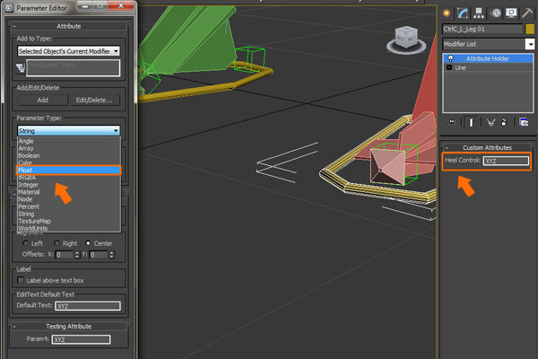Click the Edit/Delete... button
This screenshot has width=538, height=359.
point(95,100)
